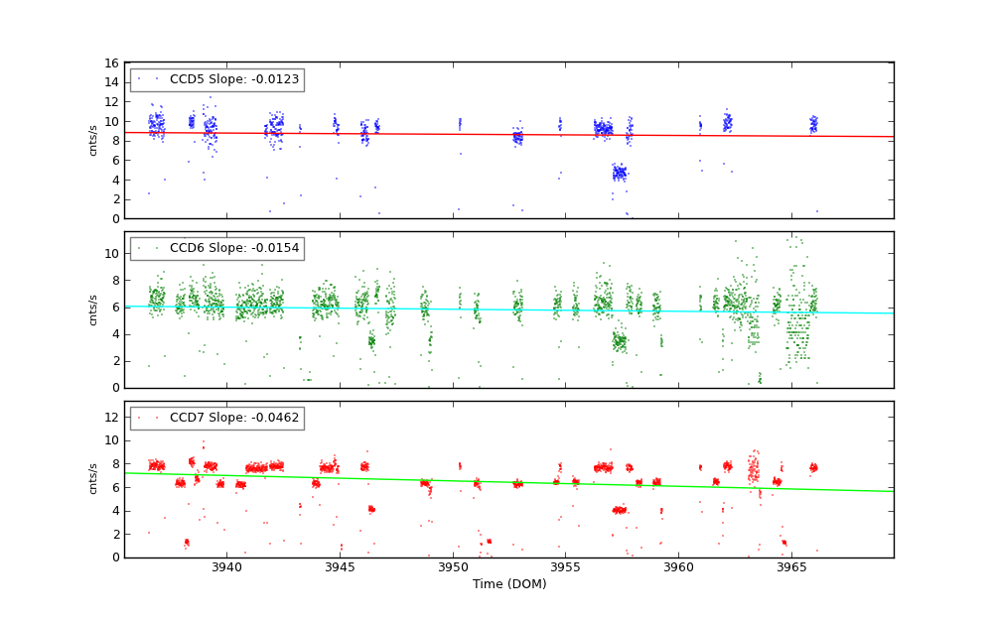Click the 3955 x-axis tick label
993x619 pixels.
click(x=566, y=567)
